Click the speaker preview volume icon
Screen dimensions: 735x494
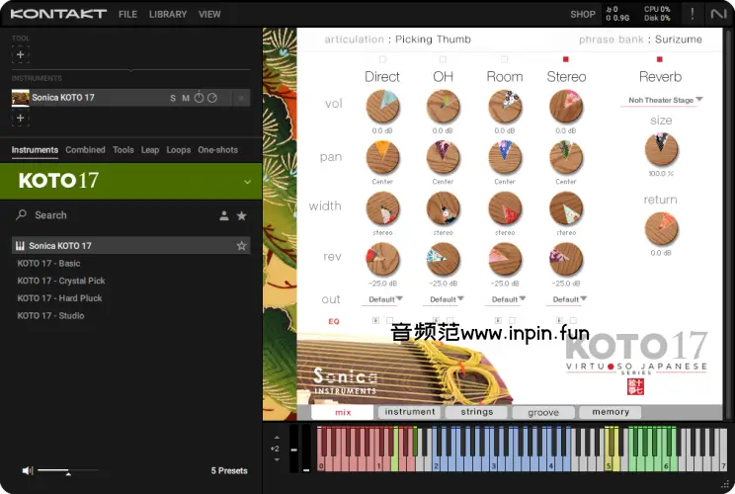pyautogui.click(x=28, y=470)
